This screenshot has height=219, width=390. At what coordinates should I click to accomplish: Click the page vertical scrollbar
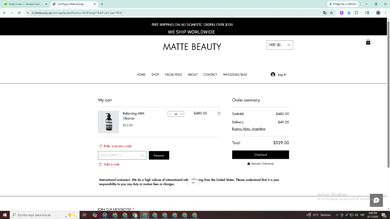(388, 94)
